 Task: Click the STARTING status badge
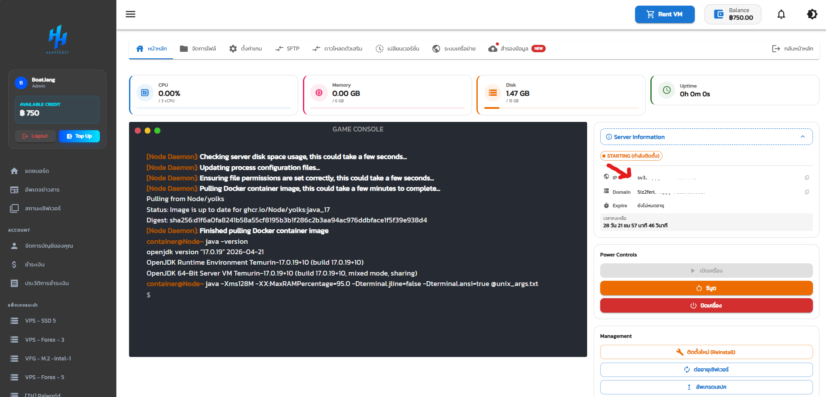[631, 156]
